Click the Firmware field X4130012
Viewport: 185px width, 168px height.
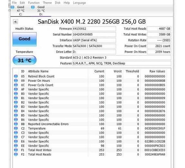(x=94, y=29)
